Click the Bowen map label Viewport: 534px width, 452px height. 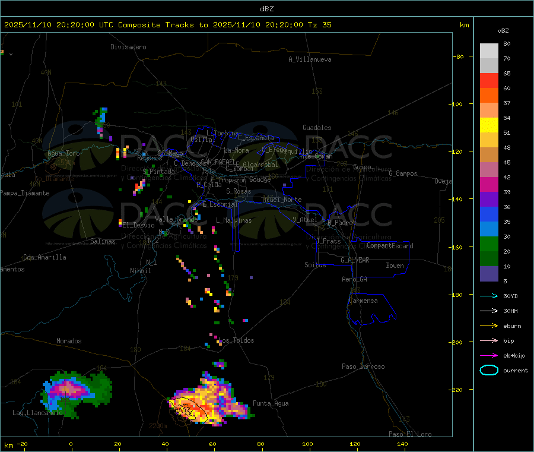[395, 265]
